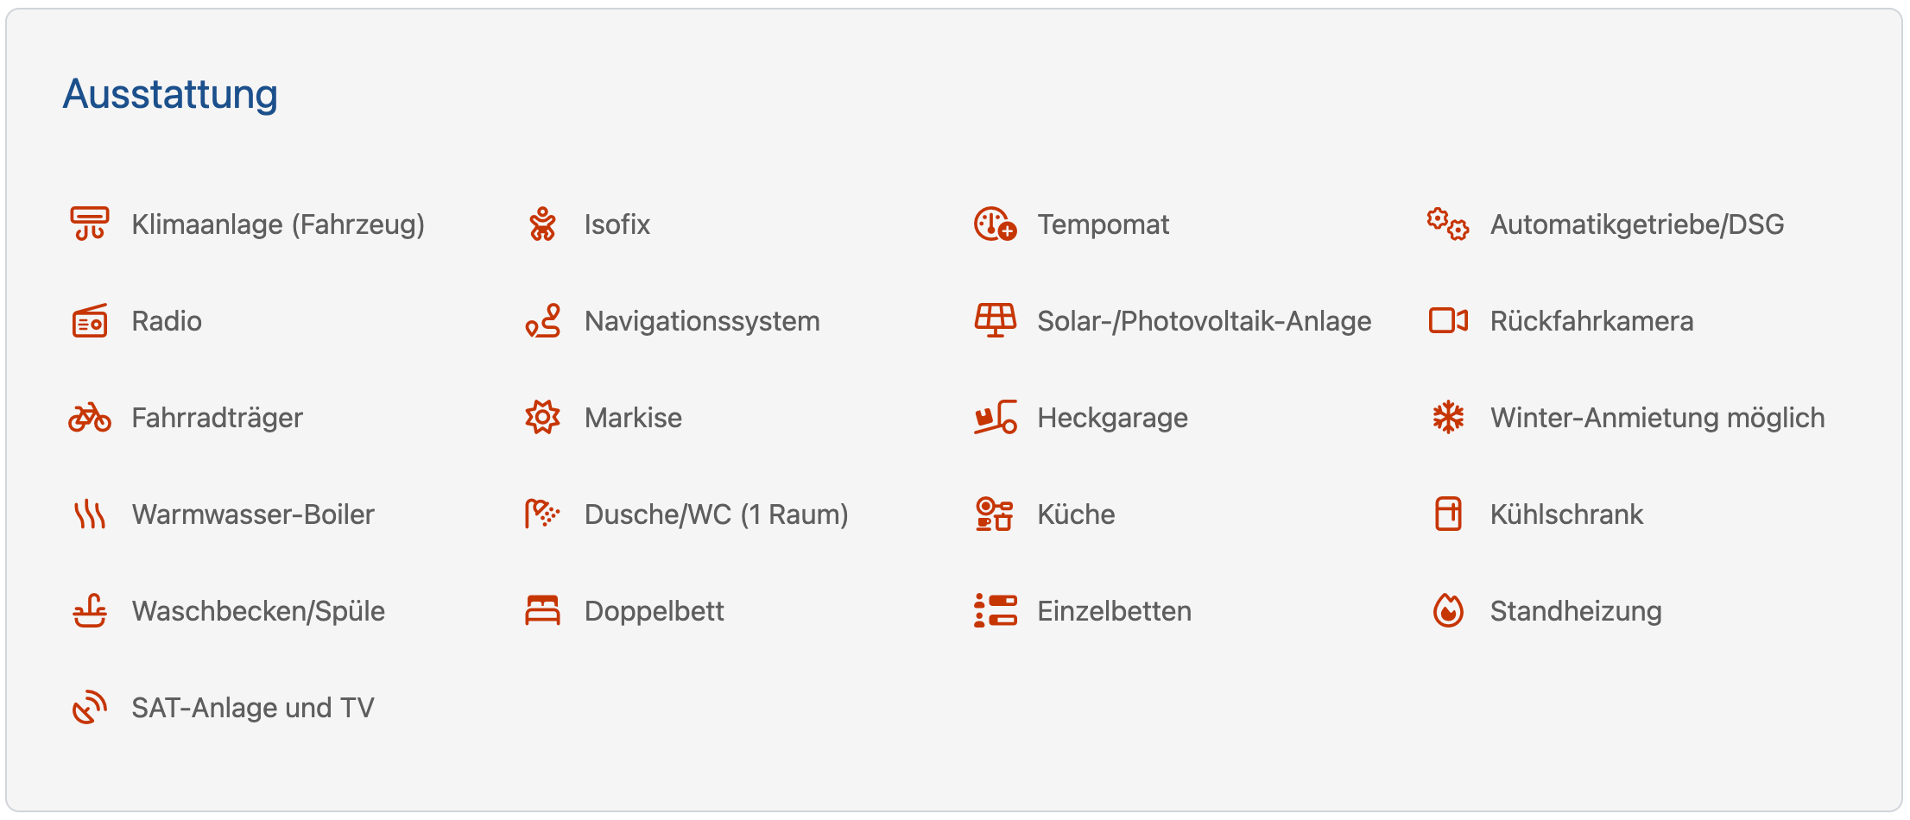Click the bicycle icon for Fahrradträger
1910x820 pixels.
click(89, 418)
